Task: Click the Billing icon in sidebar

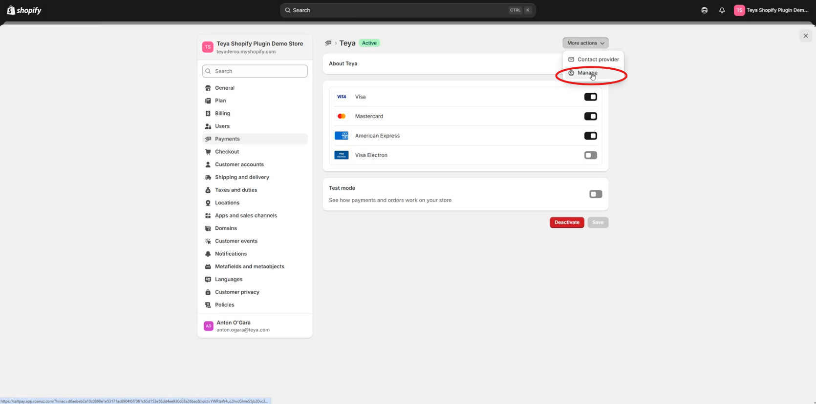Action: pos(208,113)
